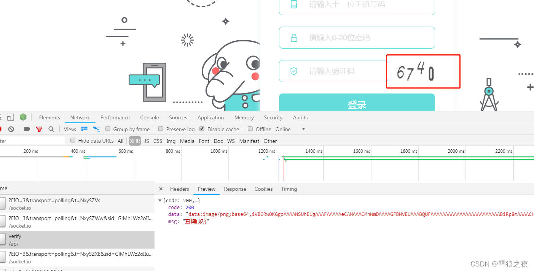Click the 1400 ms timeline mark
Image resolution: width=534 pixels, height=271 pixels.
pos(314,151)
